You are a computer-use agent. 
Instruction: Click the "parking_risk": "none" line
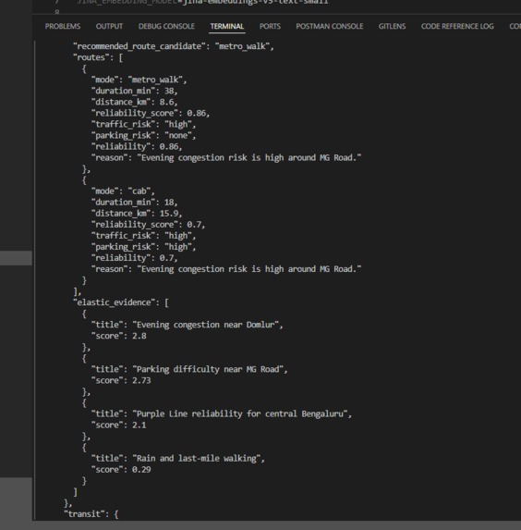(x=143, y=136)
